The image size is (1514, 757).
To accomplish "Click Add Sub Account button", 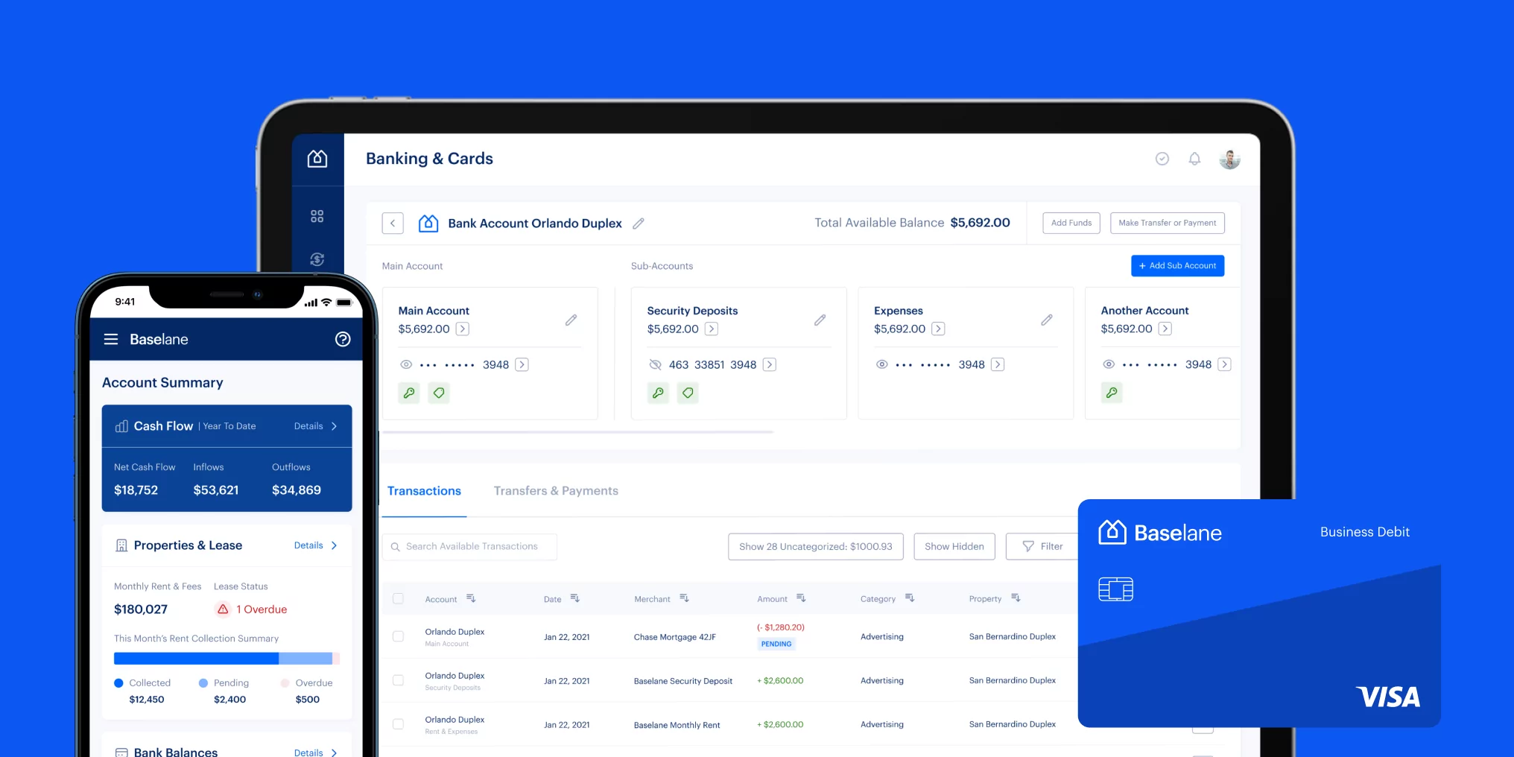I will coord(1177,265).
